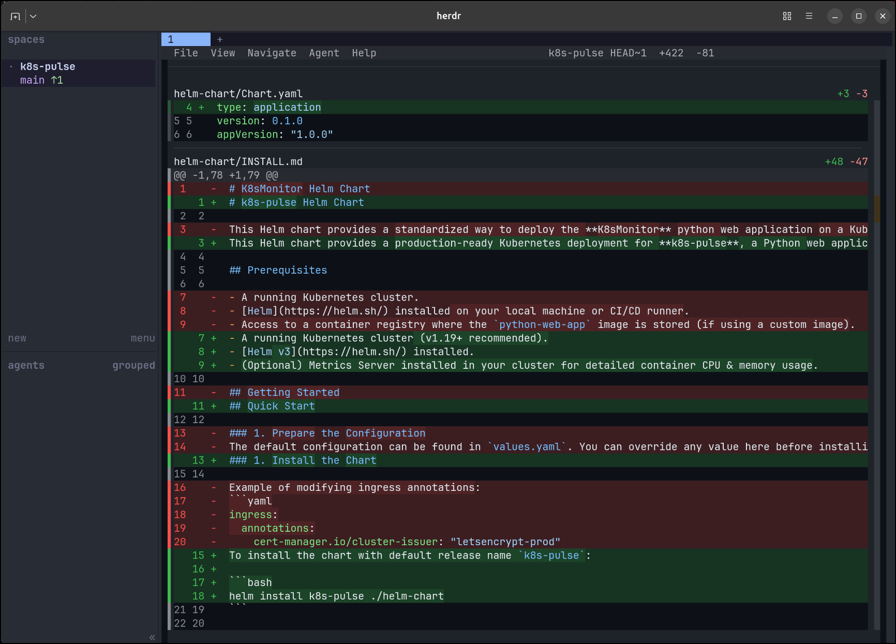Minimize the herdr window

point(834,16)
